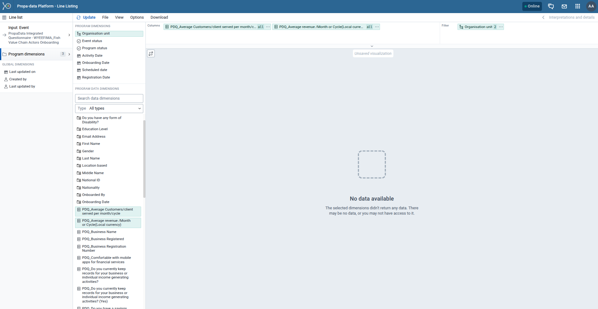Click the Update button
Viewport: 598px width, 309px height.
click(86, 17)
